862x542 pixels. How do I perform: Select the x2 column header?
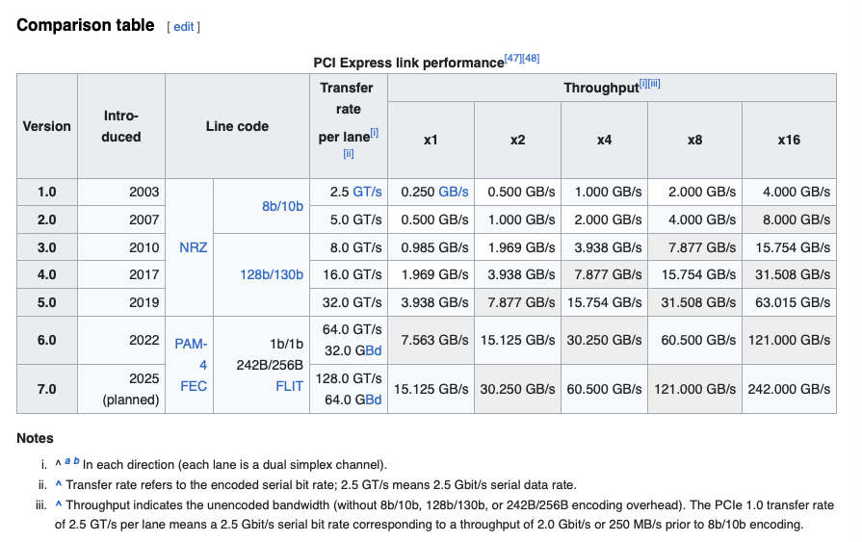coord(517,140)
